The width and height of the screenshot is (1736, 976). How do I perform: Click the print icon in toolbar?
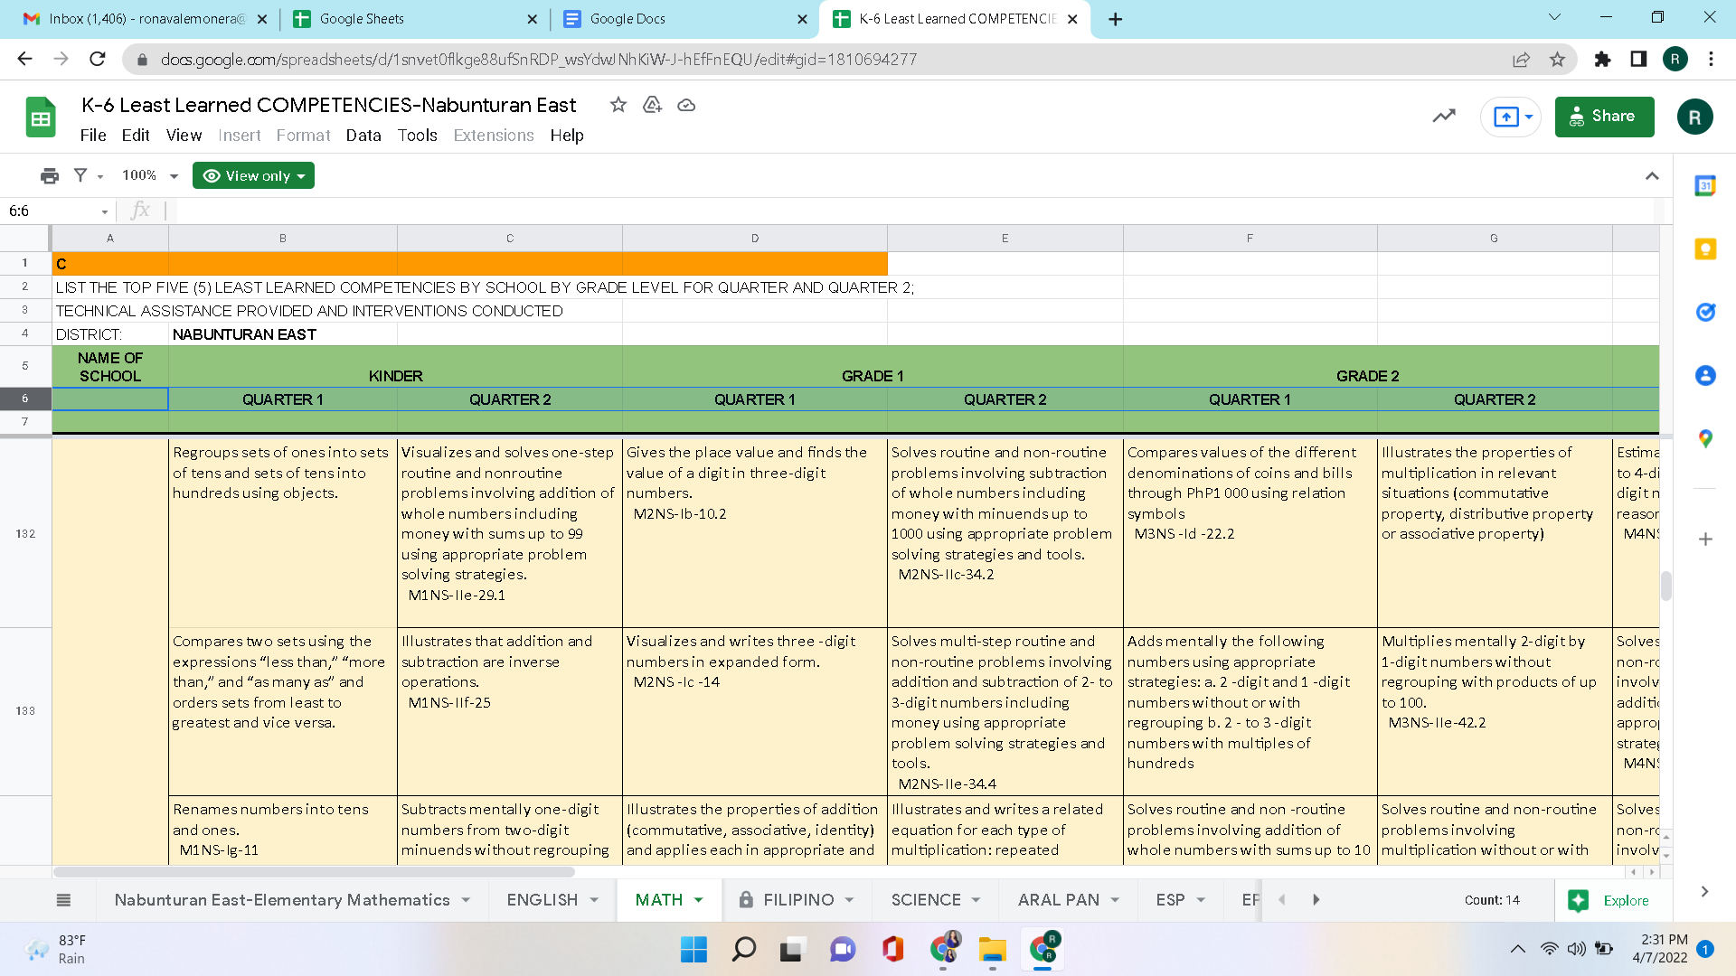50,175
